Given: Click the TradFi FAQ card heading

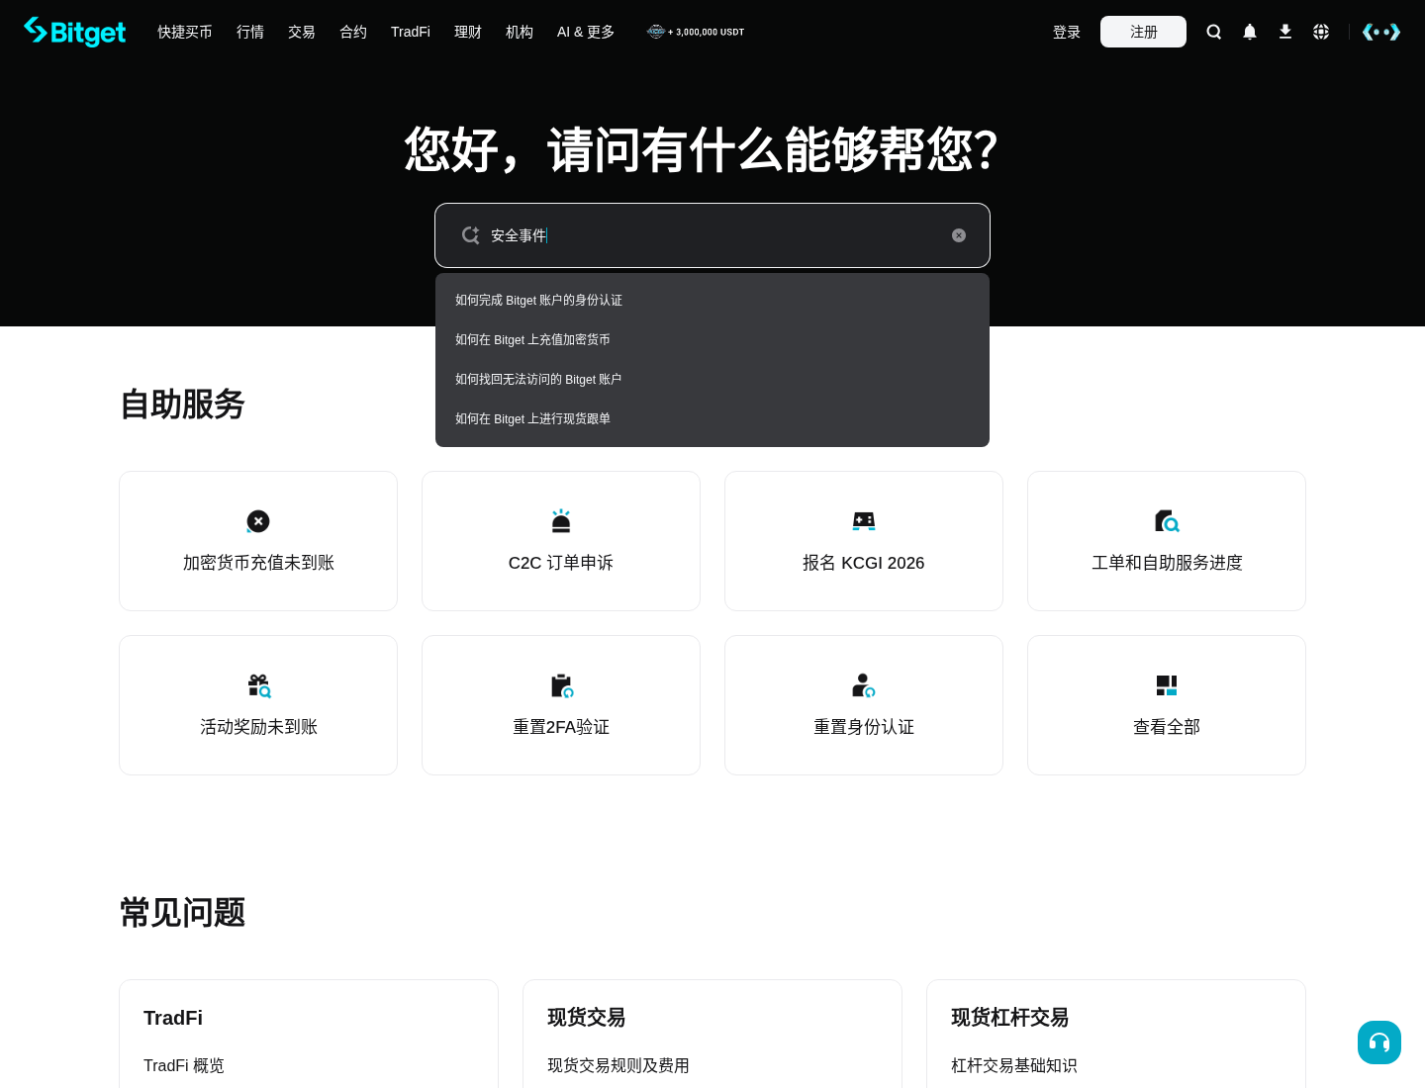Looking at the screenshot, I should coord(173,1018).
